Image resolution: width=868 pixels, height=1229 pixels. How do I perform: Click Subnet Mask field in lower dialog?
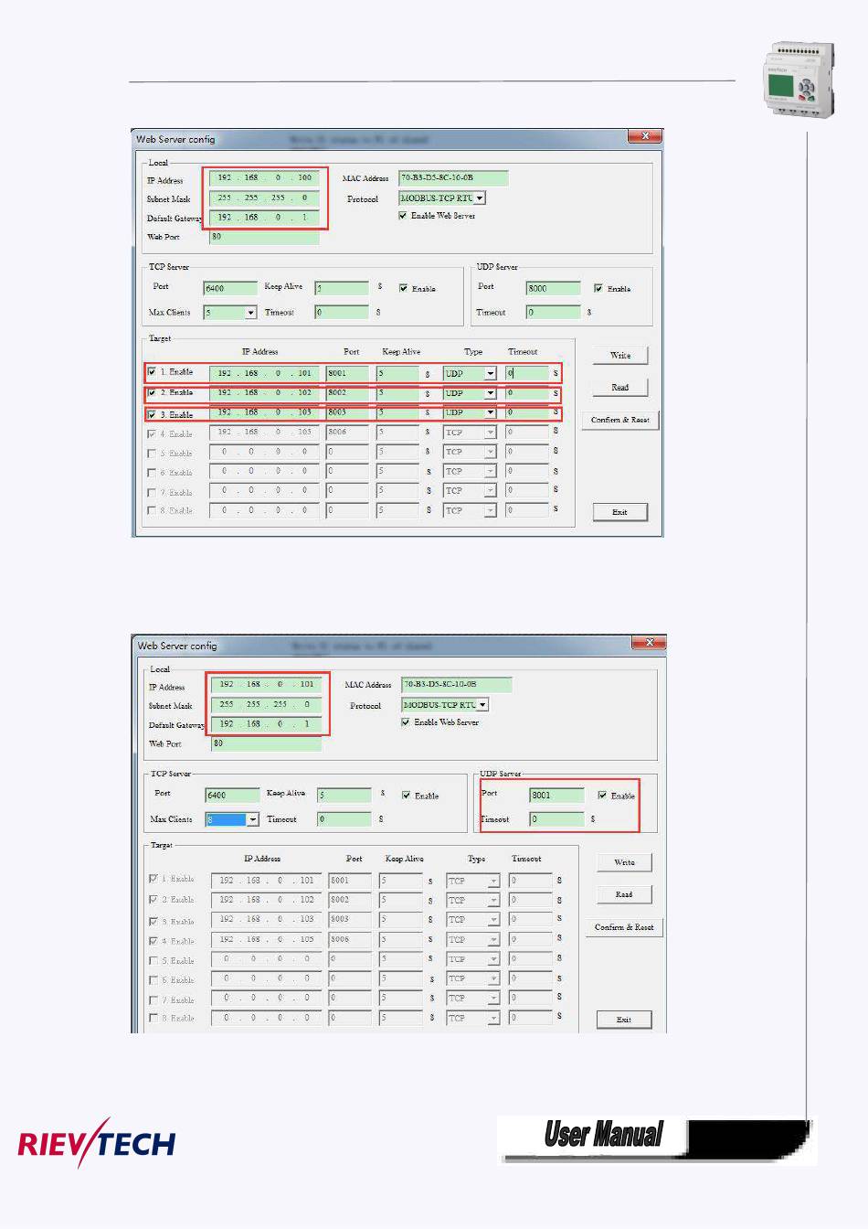pyautogui.click(x=267, y=705)
